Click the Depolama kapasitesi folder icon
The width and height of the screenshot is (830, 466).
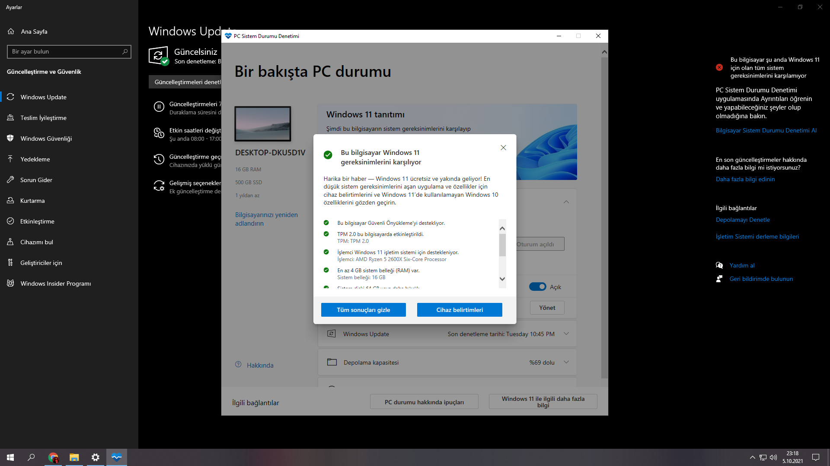(x=332, y=362)
